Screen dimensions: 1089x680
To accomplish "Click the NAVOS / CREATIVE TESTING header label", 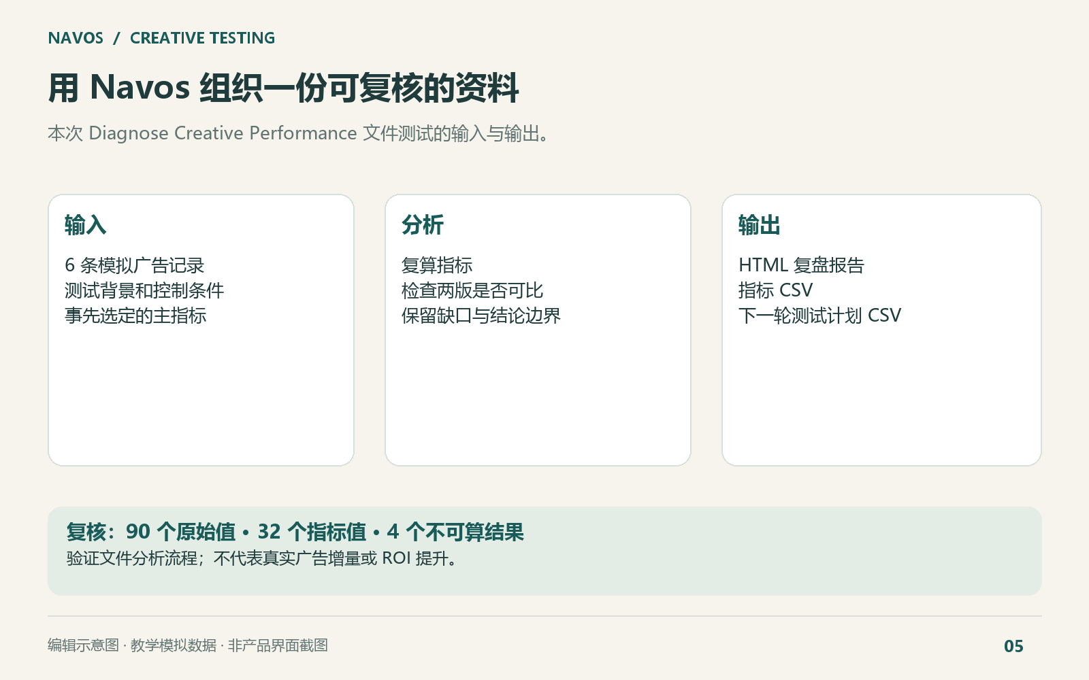I will click(x=161, y=38).
